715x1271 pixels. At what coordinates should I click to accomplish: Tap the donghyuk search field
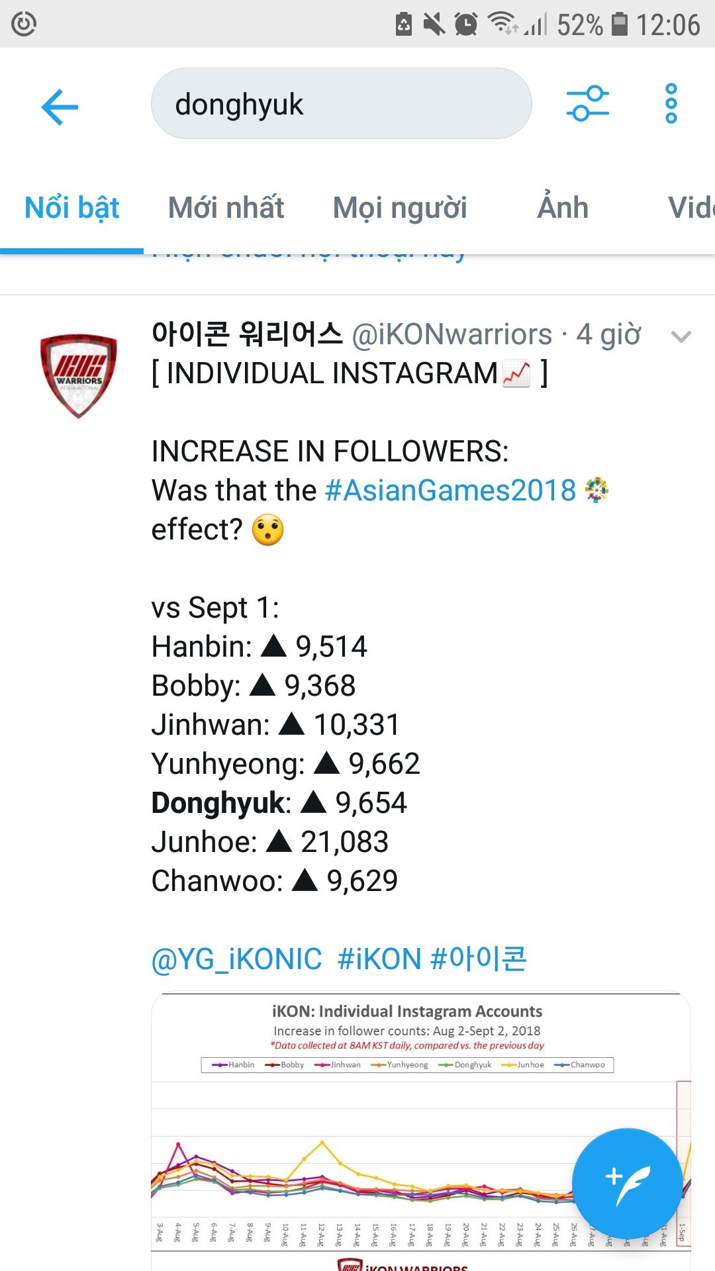click(x=341, y=104)
